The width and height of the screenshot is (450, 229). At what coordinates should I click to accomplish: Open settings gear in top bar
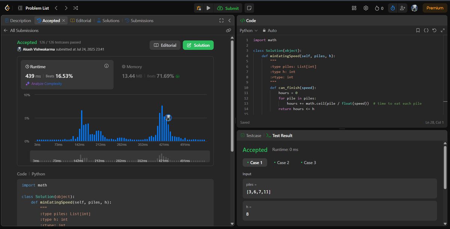(x=366, y=8)
